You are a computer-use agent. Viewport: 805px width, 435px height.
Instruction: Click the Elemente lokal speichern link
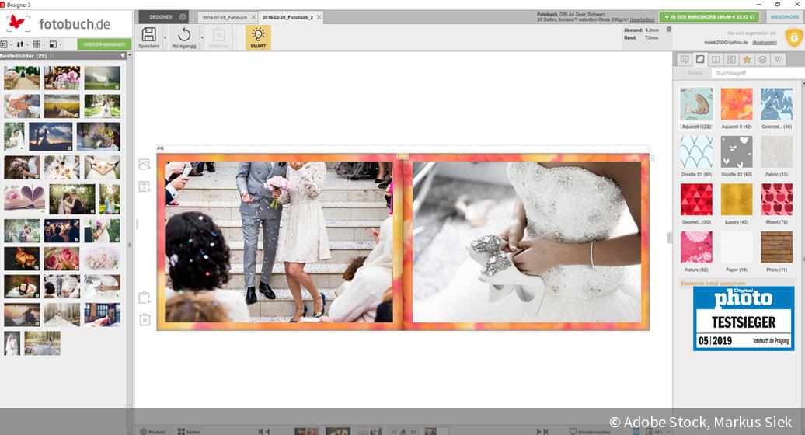pyautogui.click(x=713, y=284)
